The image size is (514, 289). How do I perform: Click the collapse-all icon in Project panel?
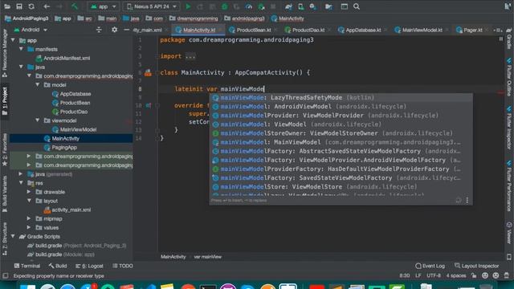point(99,30)
